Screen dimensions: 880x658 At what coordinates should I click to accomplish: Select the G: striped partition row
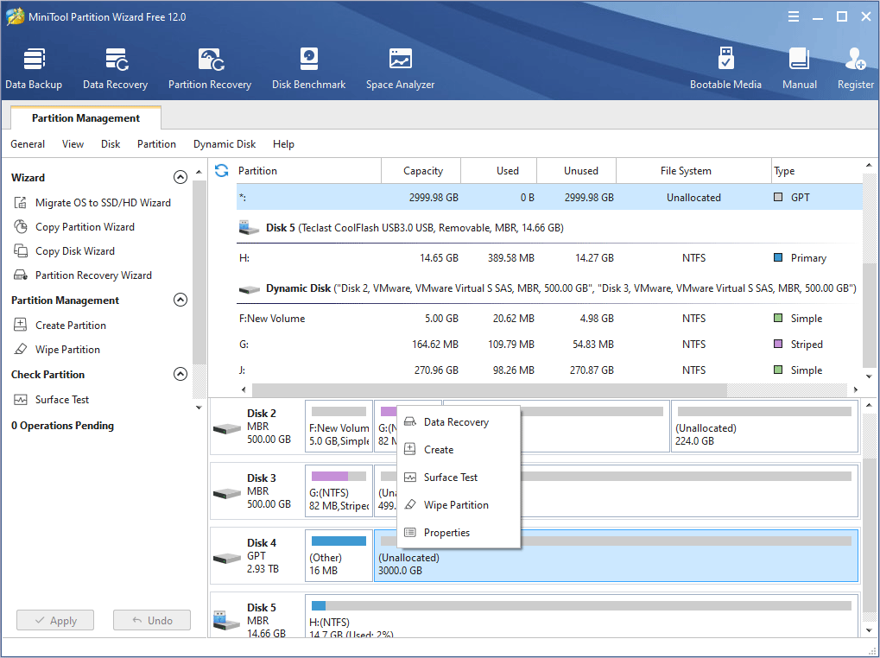(549, 344)
